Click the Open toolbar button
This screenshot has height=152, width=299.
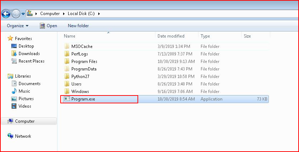pyautogui.click(x=48, y=26)
